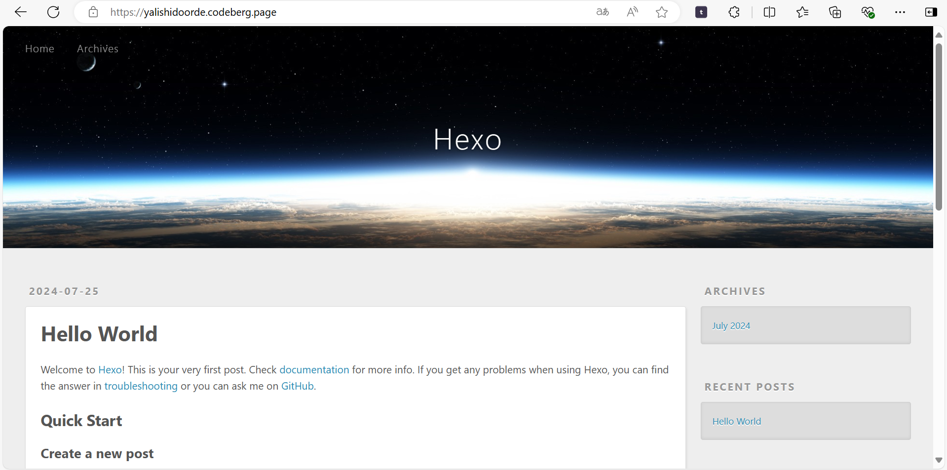Open the Archives menu item
This screenshot has height=470, width=947.
98,49
